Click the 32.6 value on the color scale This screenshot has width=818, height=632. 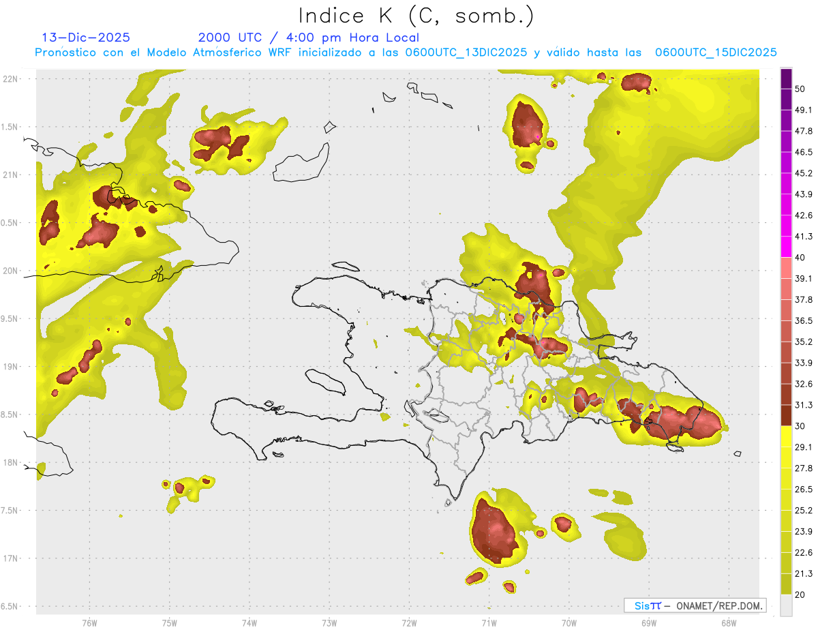(x=804, y=384)
